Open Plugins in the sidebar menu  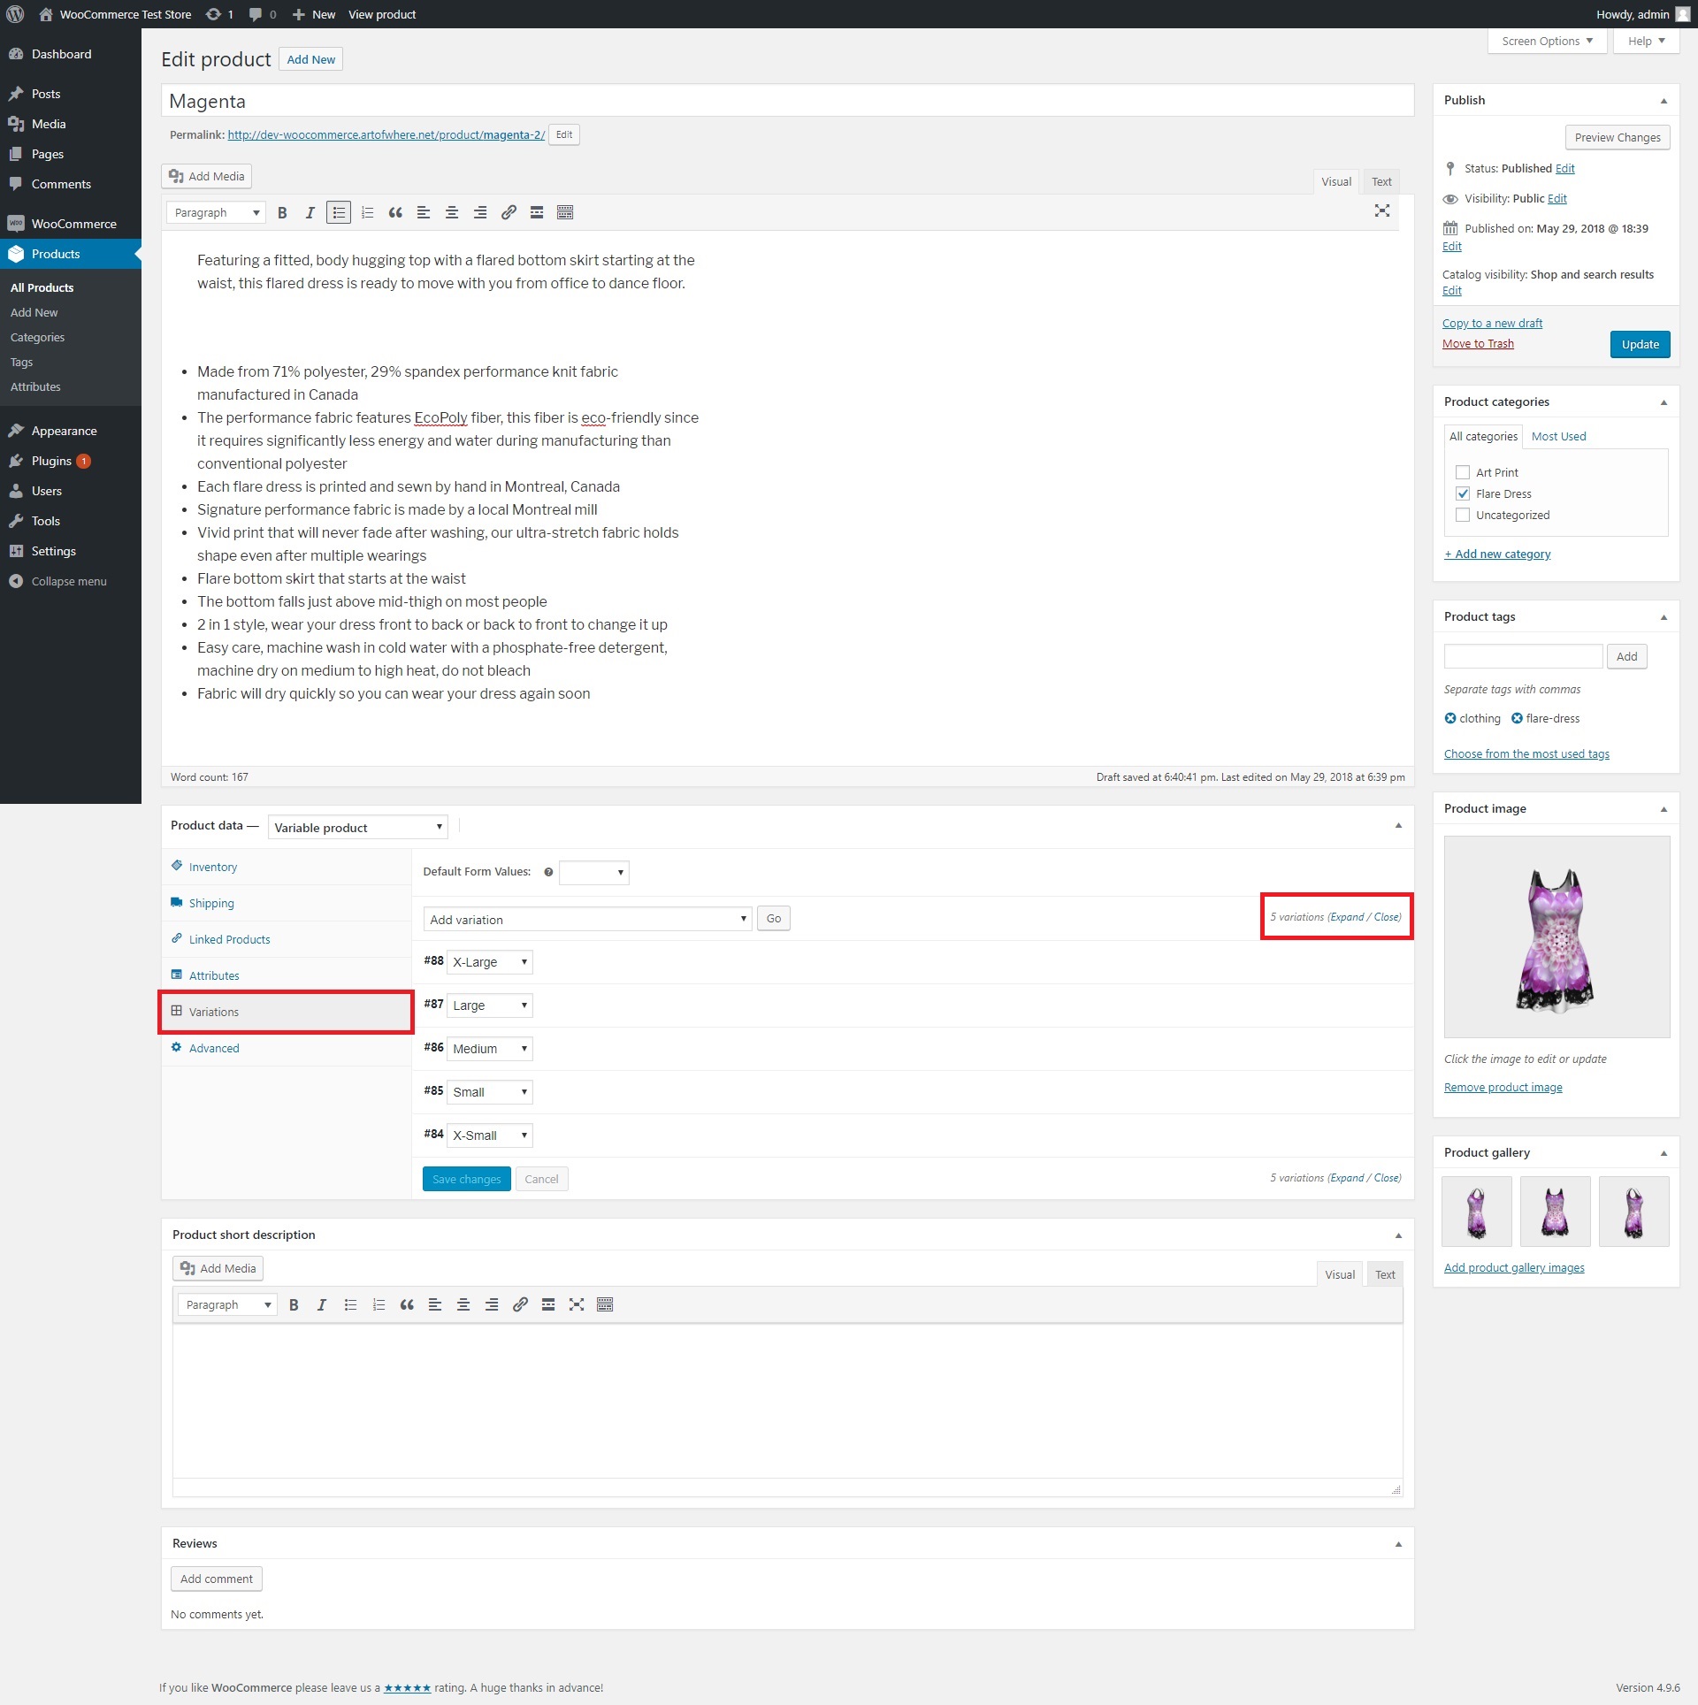[71, 461]
